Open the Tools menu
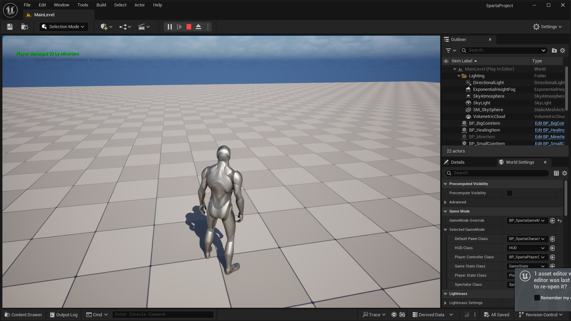571x321 pixels. (83, 5)
